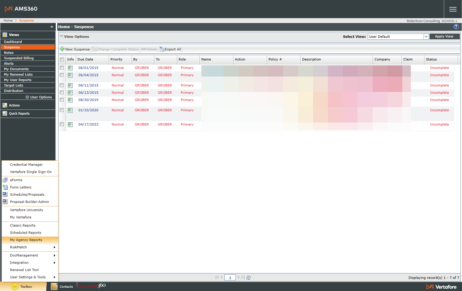Image resolution: width=462 pixels, height=291 pixels.
Task: Expand the DocManagement submenu
Action: pos(30,255)
